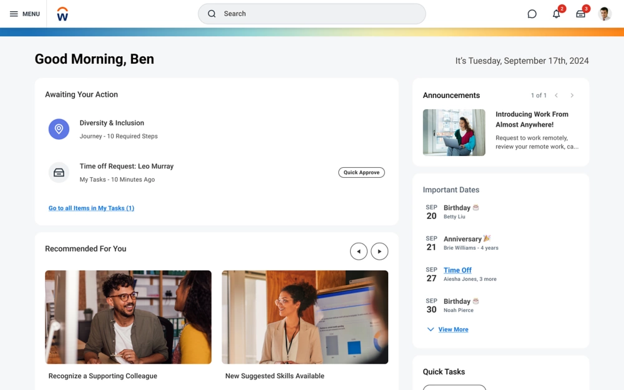Open the New Suggested Skills Available image
The height and width of the screenshot is (390, 624).
coord(305,317)
